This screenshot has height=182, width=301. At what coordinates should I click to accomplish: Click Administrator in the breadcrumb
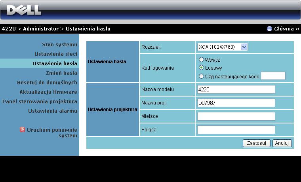point(41,29)
